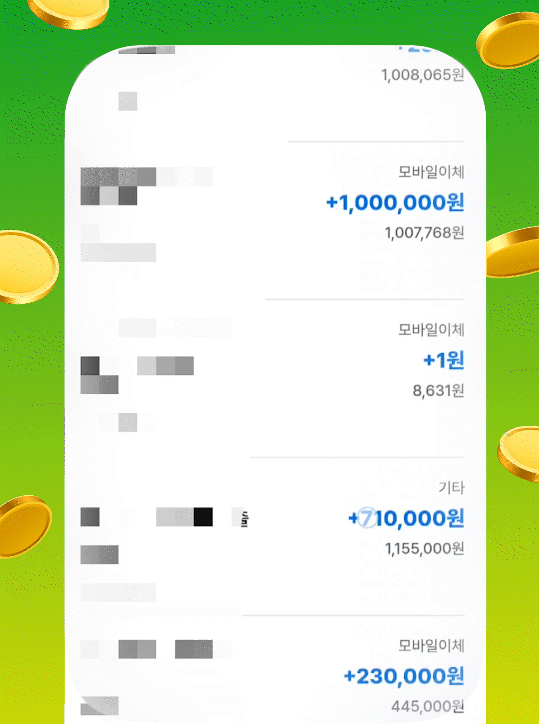Click the 8,631원 balance figure

438,390
